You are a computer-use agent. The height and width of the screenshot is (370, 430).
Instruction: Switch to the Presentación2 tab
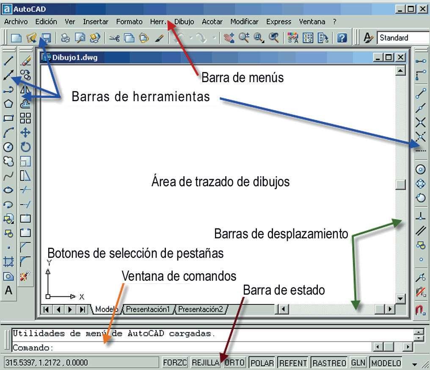tap(201, 309)
